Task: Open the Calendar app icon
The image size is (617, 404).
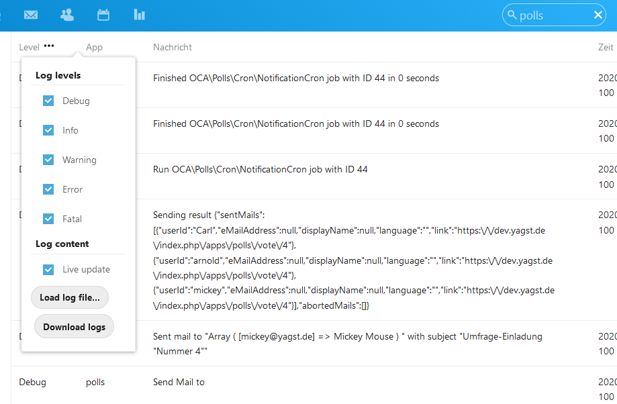Action: coord(103,15)
